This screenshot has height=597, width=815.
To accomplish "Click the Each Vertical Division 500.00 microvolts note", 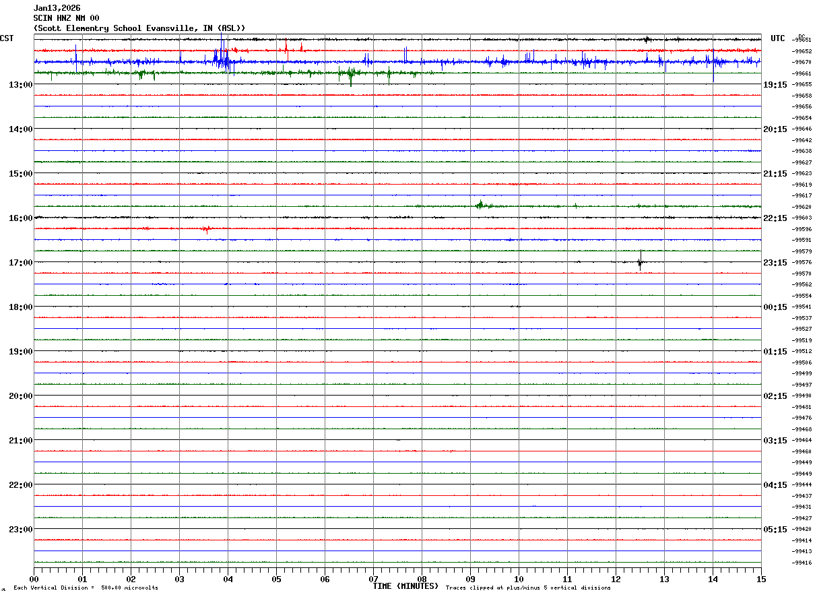I will [x=86, y=588].
